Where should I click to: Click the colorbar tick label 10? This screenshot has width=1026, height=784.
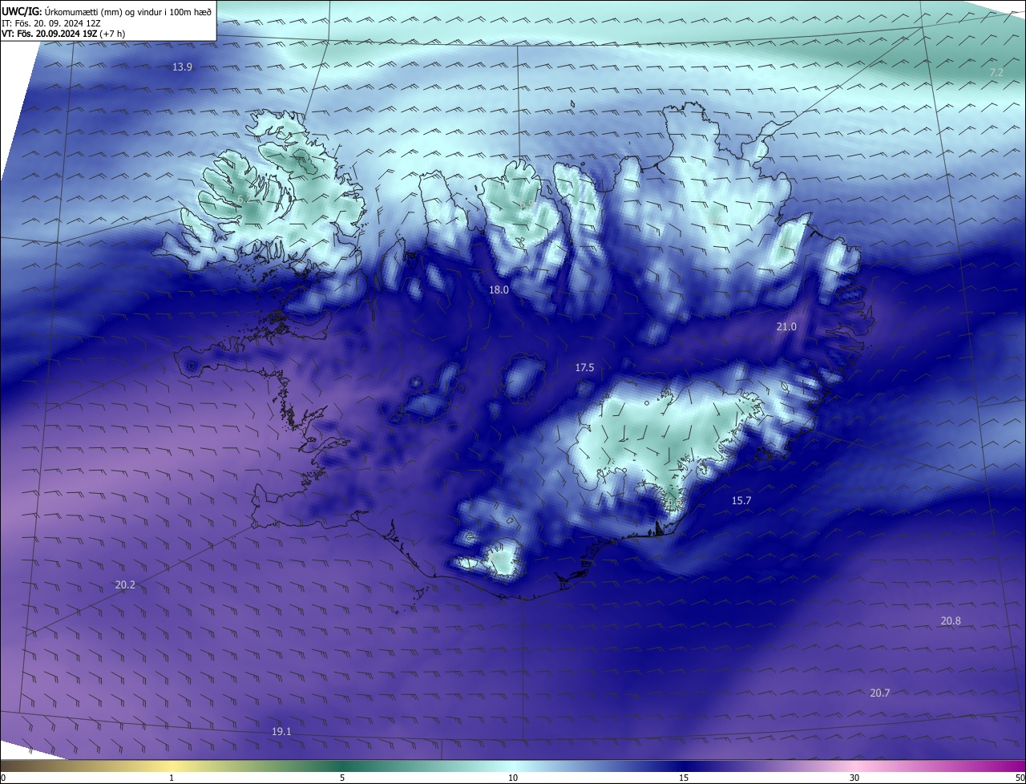pyautogui.click(x=513, y=778)
